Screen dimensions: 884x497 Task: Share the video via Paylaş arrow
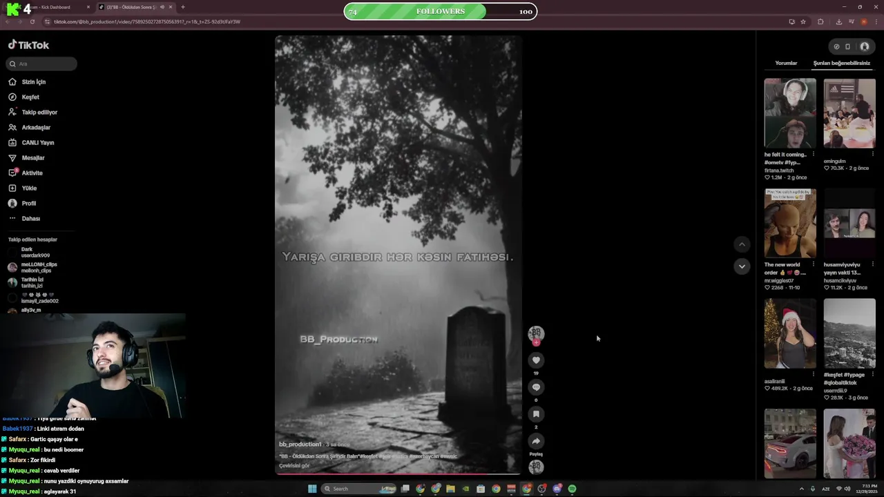tap(536, 441)
